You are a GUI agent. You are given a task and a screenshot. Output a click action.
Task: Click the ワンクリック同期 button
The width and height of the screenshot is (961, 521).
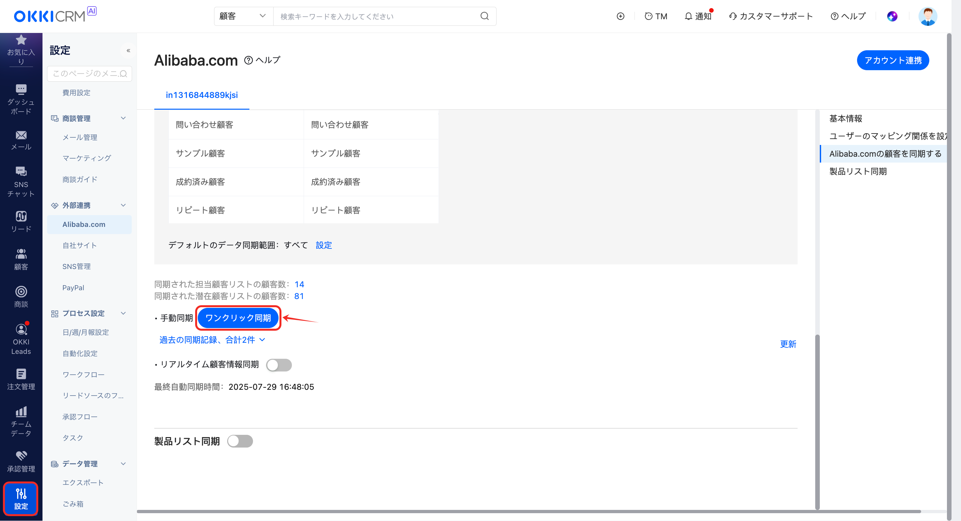point(238,318)
